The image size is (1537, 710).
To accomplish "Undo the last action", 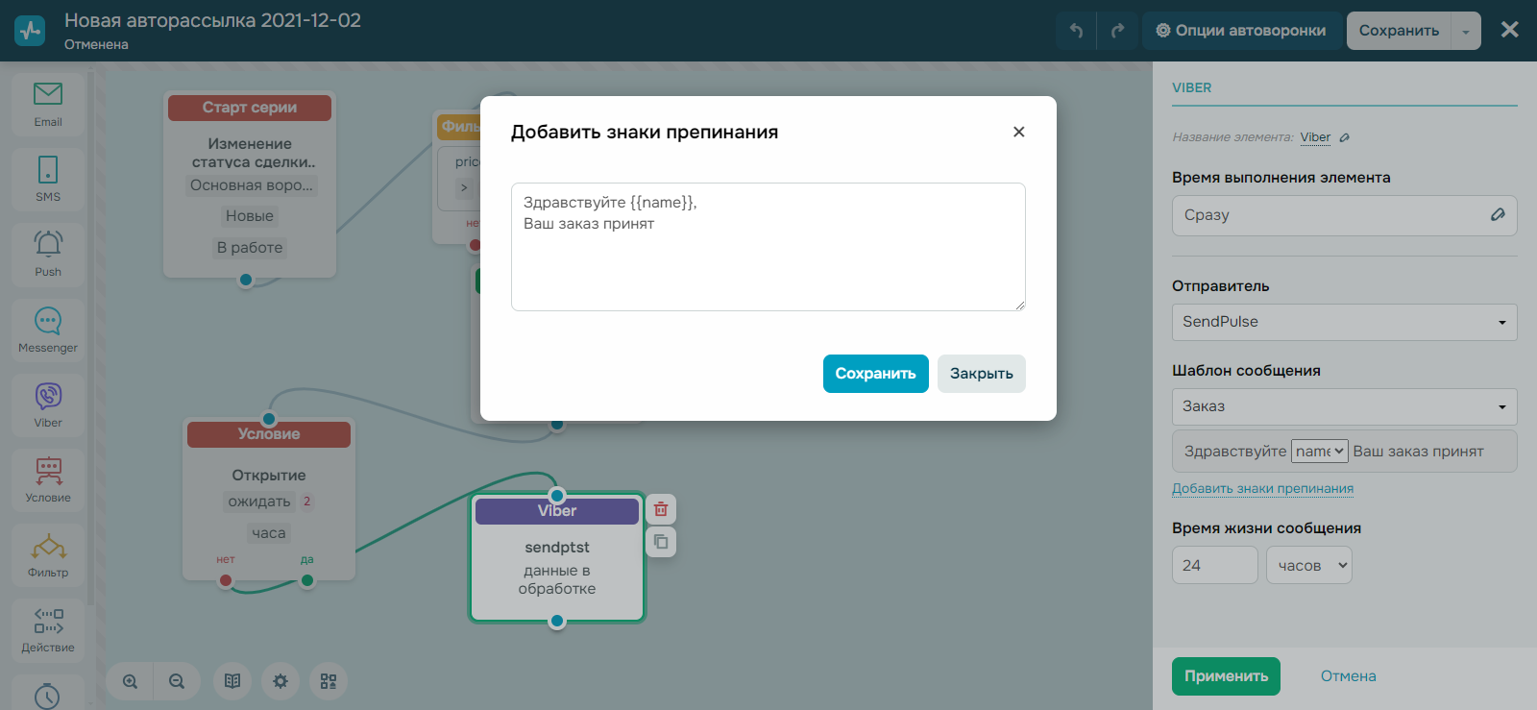I will tap(1076, 31).
